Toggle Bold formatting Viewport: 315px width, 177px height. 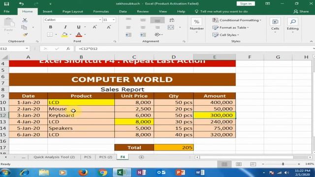[x=51, y=27]
